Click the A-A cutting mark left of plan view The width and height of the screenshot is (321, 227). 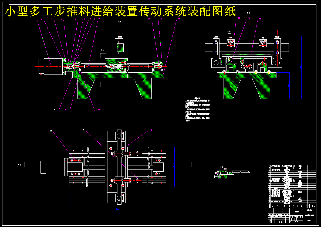click(x=19, y=165)
